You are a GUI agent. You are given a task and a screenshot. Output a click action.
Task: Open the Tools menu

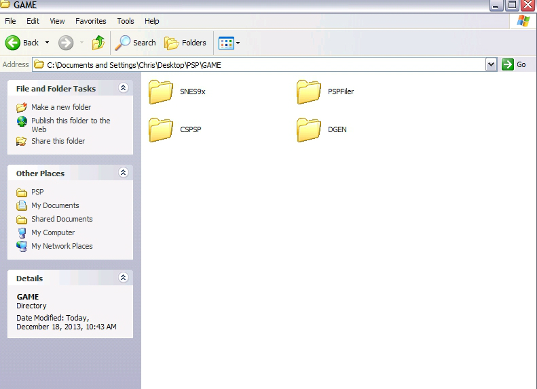tap(126, 21)
